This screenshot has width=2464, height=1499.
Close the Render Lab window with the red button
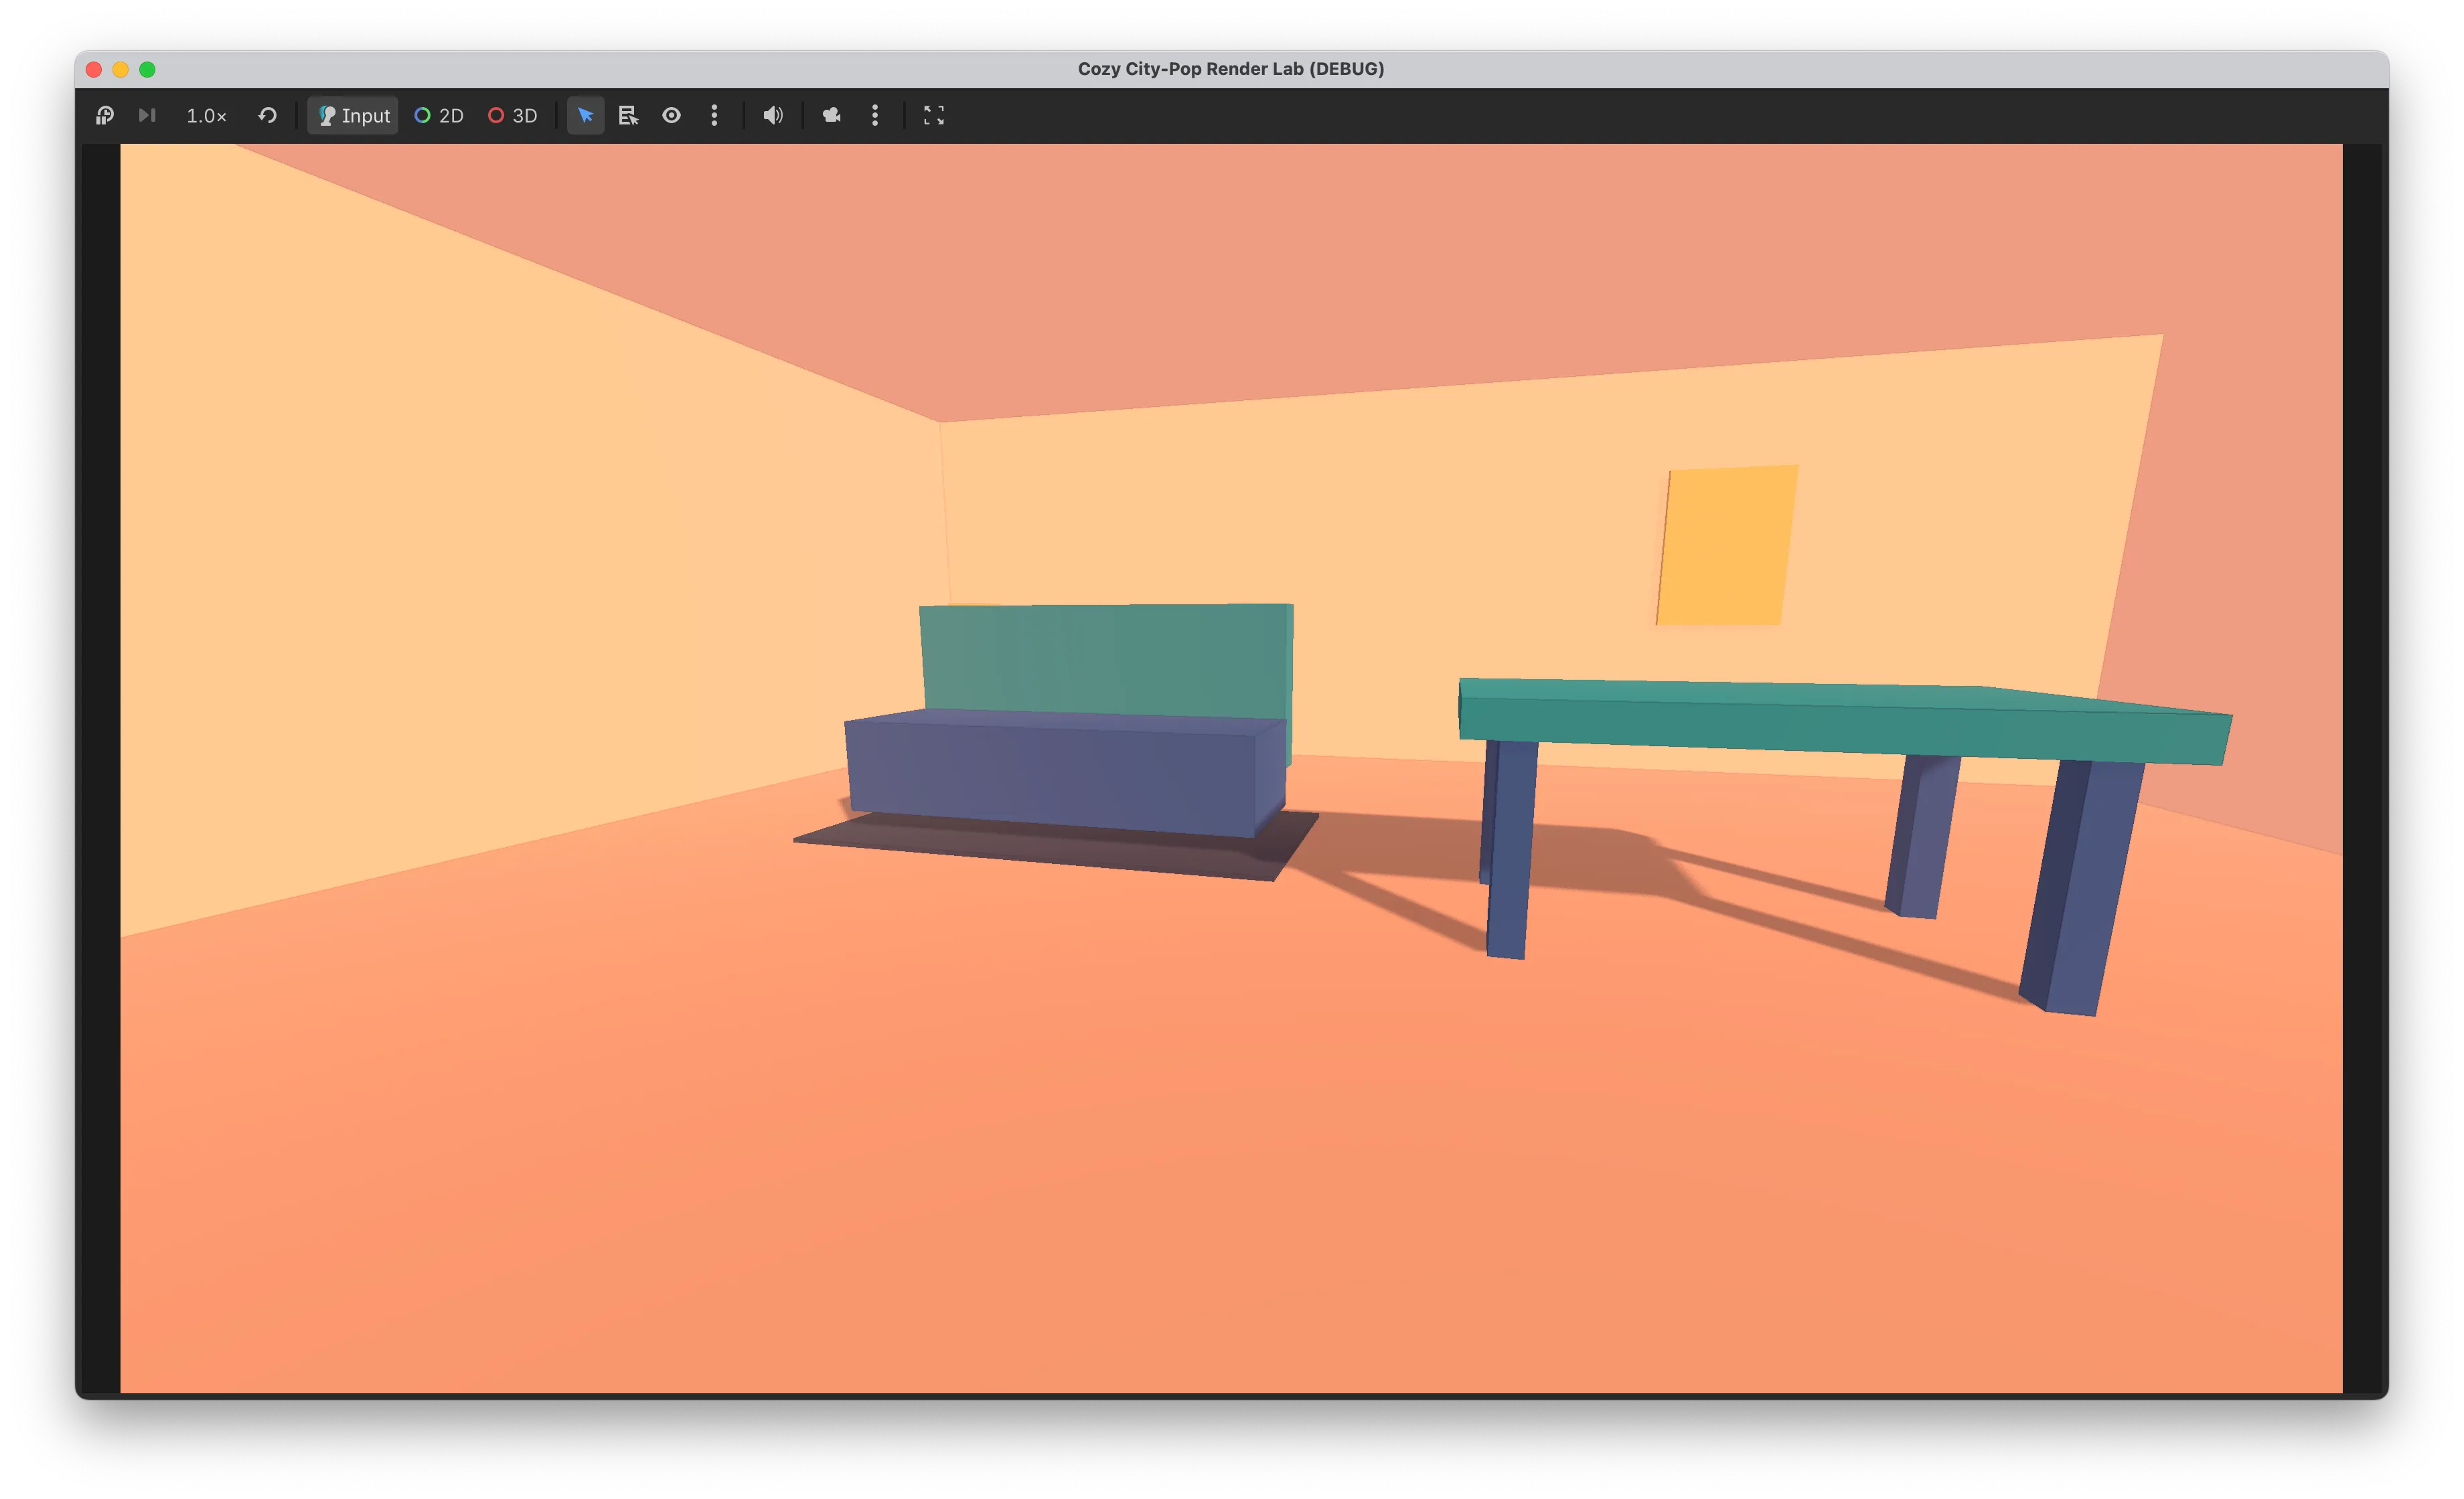click(94, 69)
